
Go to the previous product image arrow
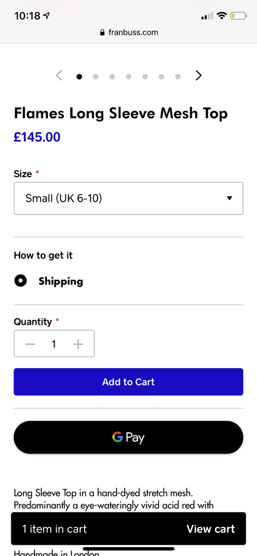pyautogui.click(x=59, y=76)
